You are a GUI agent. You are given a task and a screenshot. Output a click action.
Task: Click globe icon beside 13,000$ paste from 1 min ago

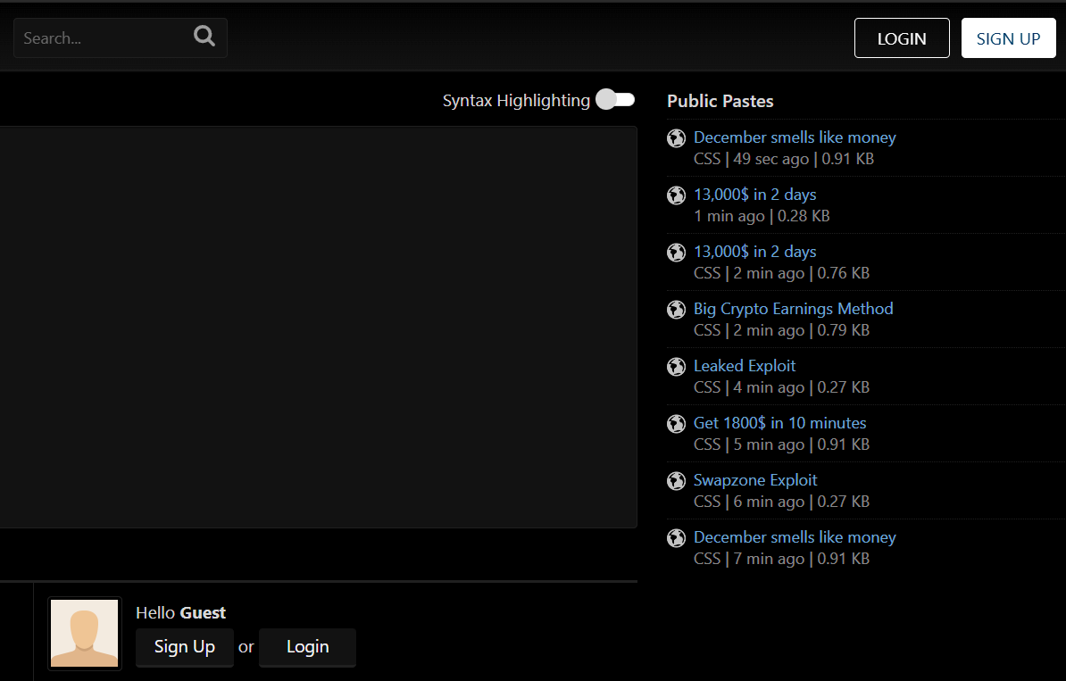[x=677, y=195]
